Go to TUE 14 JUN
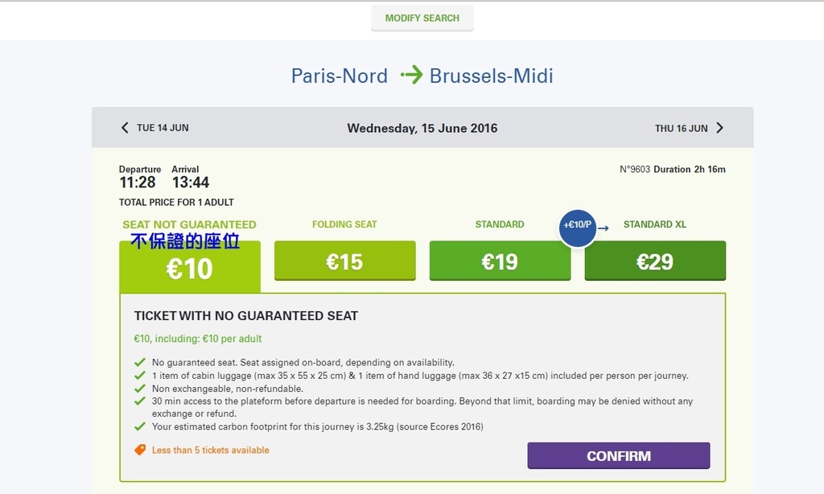The height and width of the screenshot is (494, 824). [x=163, y=128]
